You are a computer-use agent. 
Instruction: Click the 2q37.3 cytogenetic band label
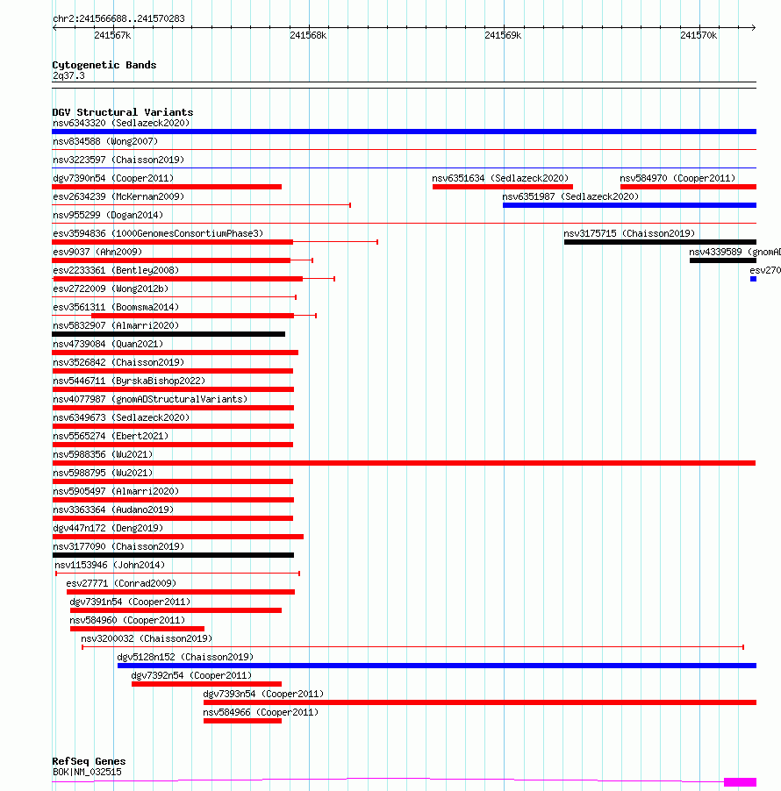[x=68, y=75]
